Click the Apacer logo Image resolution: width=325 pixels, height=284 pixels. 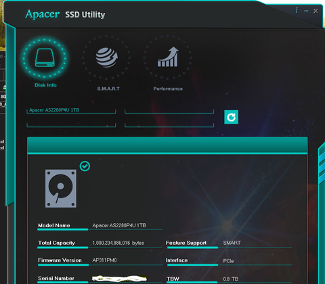[x=43, y=14]
